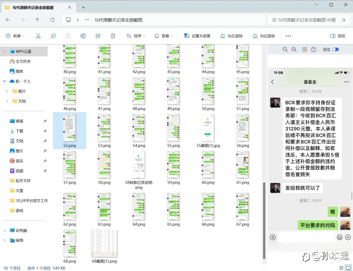The width and height of the screenshot is (353, 271).
Task: Click address bar path 与代理聊天记录全部截图
Action: tap(118, 20)
